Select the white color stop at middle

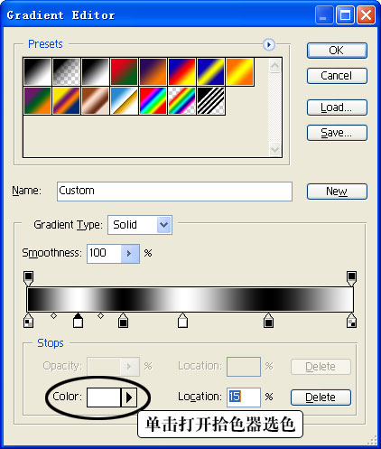(x=182, y=321)
